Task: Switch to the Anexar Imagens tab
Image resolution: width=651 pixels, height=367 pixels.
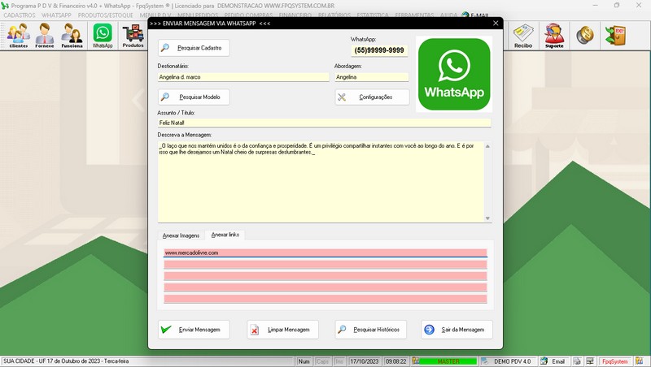Action: coord(181,235)
